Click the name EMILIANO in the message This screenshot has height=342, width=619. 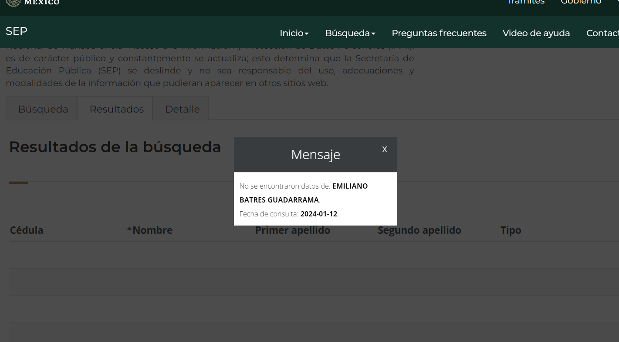(350, 186)
